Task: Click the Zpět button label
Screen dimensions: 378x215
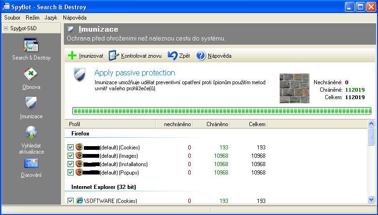Action: [185, 56]
